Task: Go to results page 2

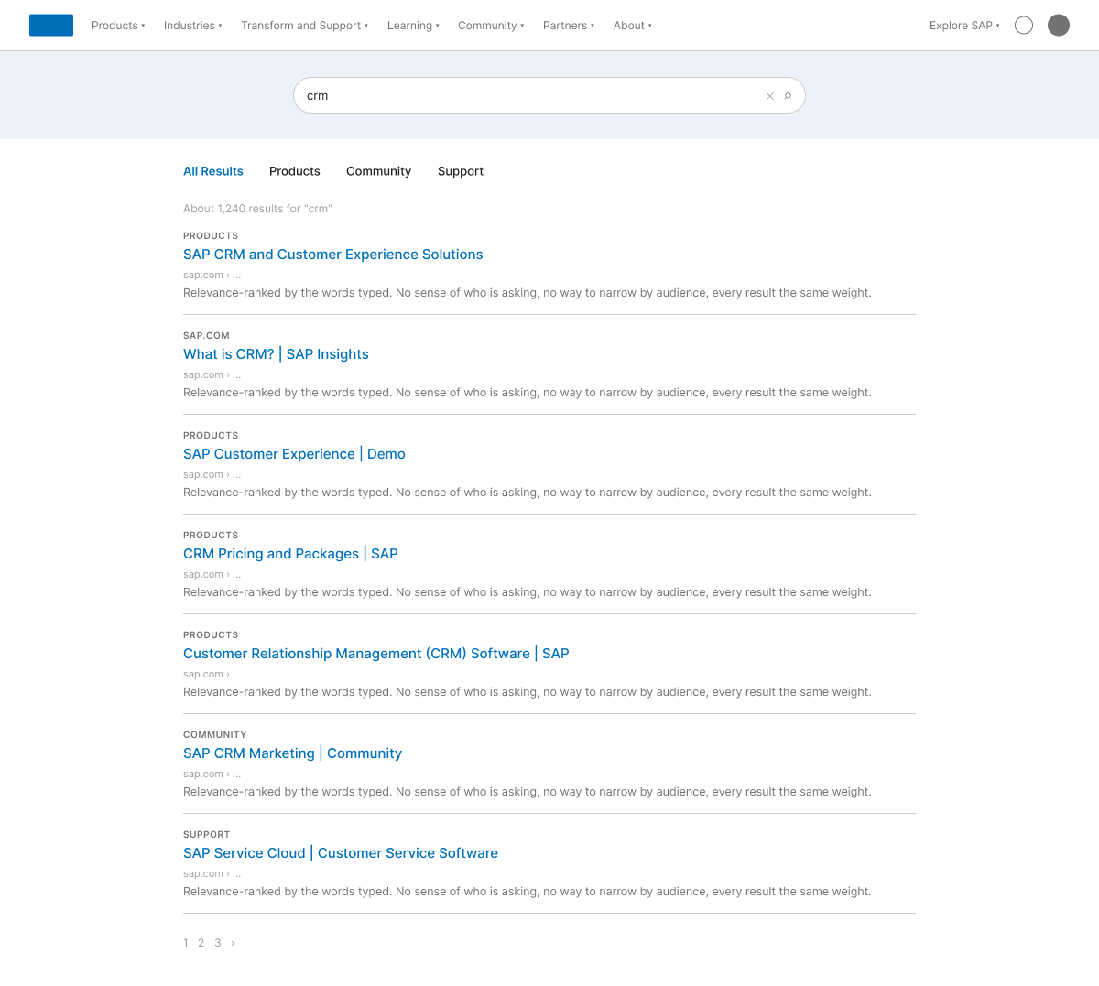Action: (x=201, y=943)
